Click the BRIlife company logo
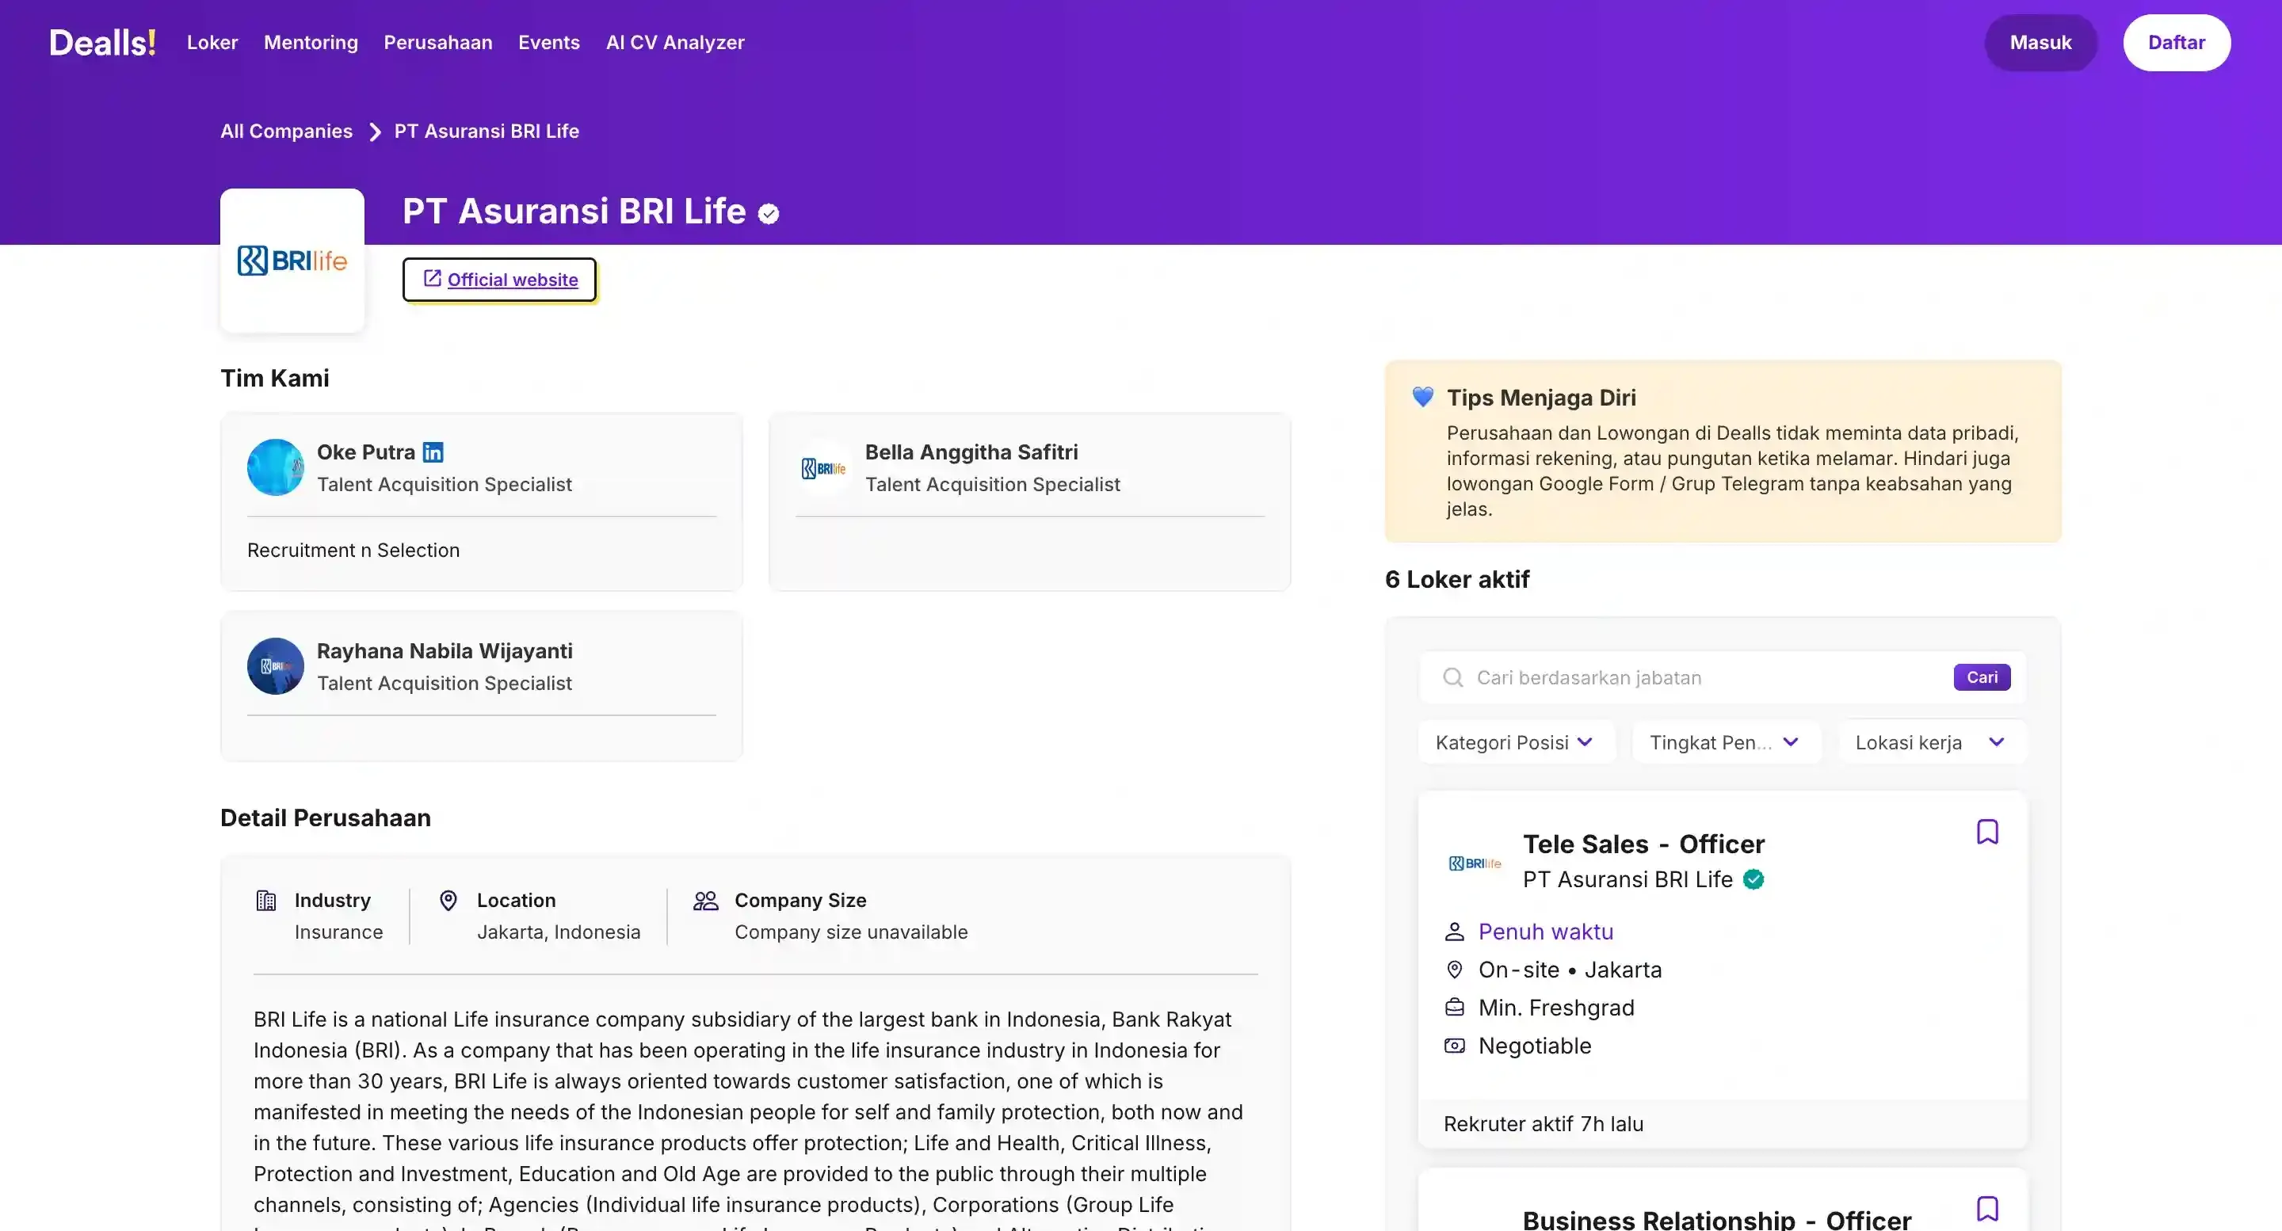Image resolution: width=2282 pixels, height=1231 pixels. pyautogui.click(x=292, y=261)
